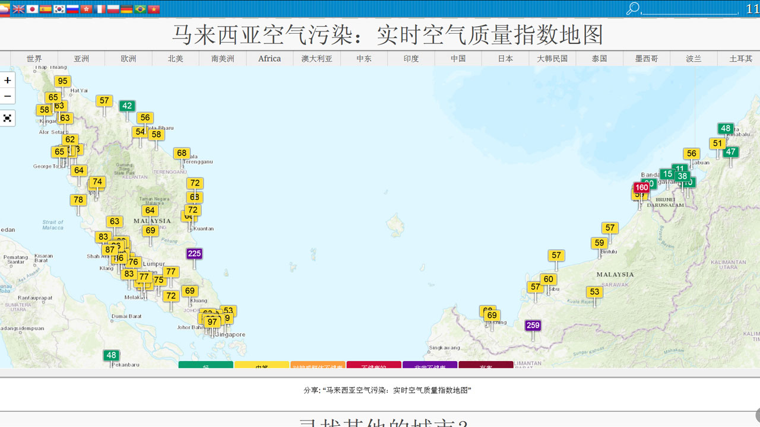Click the AQICN cloud logo icon

pos(4,9)
